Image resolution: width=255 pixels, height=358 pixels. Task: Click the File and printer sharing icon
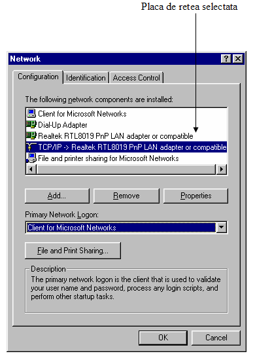(x=31, y=158)
